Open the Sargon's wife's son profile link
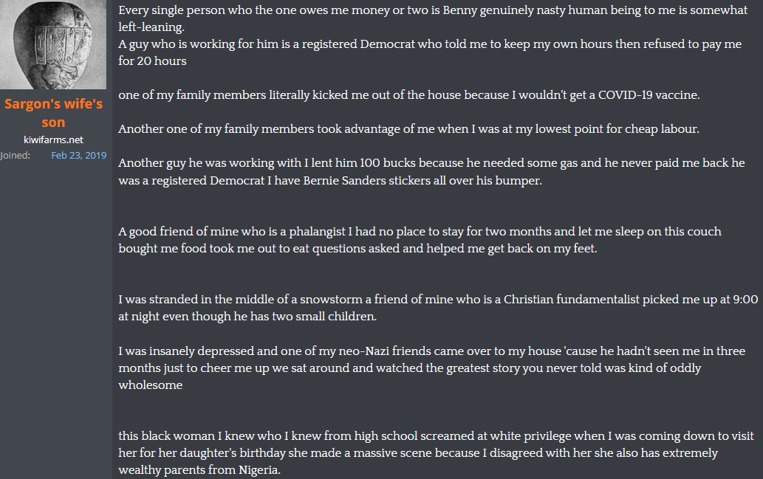This screenshot has height=479, width=763. 53,113
